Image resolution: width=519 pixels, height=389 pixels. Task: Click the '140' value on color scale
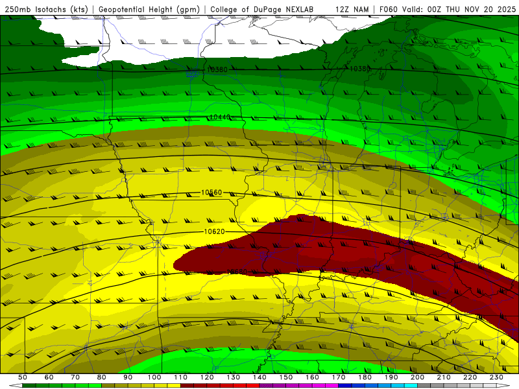(x=259, y=377)
